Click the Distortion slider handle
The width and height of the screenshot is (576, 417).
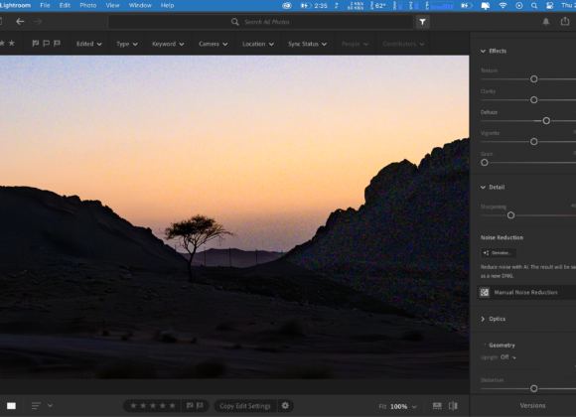click(533, 388)
